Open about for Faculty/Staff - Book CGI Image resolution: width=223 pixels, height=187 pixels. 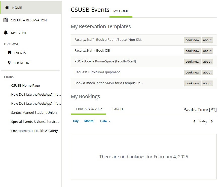(207, 51)
